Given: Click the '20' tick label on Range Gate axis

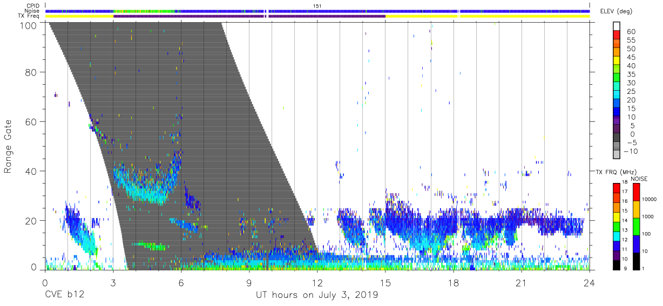Looking at the screenshot, I should point(31,221).
